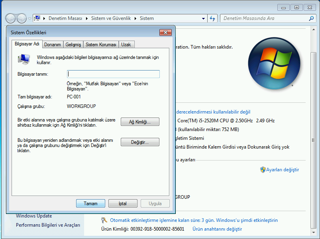
Task: Expand the arrow after Sistem ve Güvenlik
Action: (x=135, y=18)
